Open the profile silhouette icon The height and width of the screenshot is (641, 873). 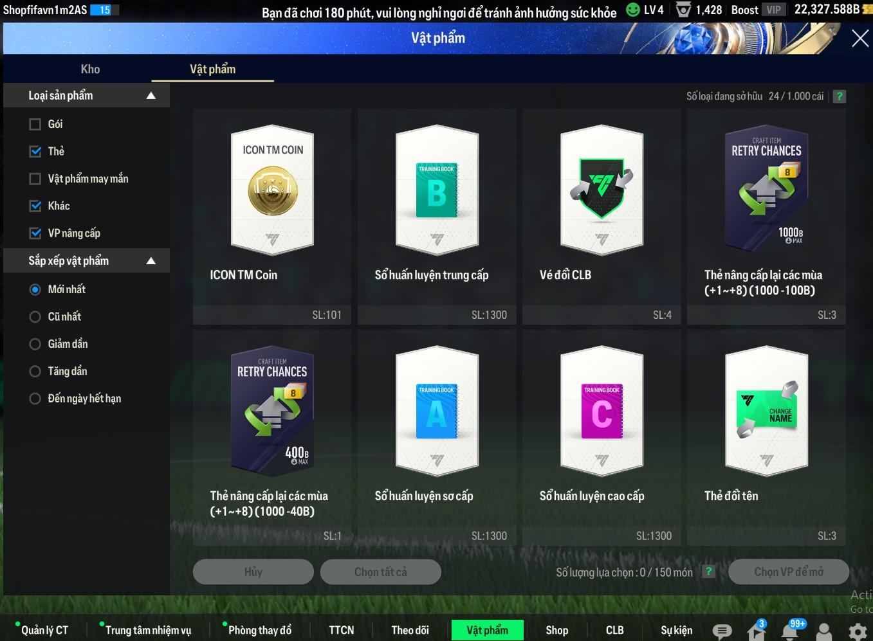[x=823, y=631]
